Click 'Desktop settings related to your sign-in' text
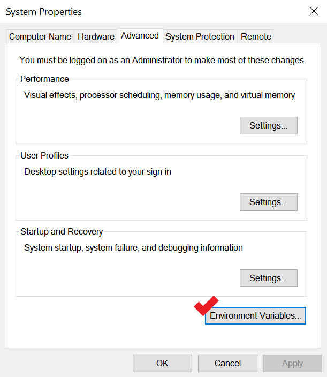Viewport: 327px width, 377px height. click(97, 172)
